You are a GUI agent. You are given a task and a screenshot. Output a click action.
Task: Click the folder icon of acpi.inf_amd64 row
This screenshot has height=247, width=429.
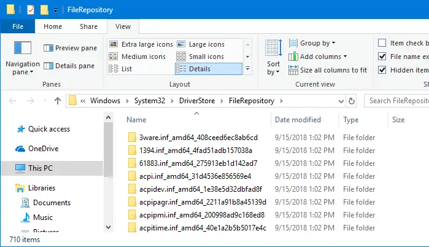[x=132, y=176]
